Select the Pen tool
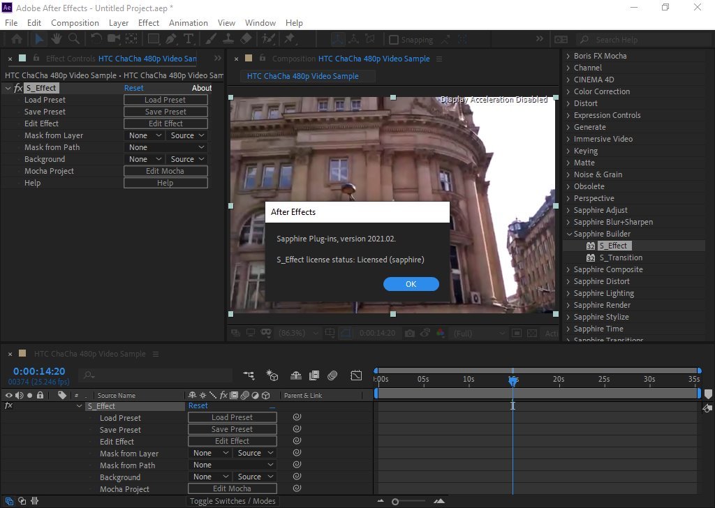The height and width of the screenshot is (508, 715). coord(171,39)
